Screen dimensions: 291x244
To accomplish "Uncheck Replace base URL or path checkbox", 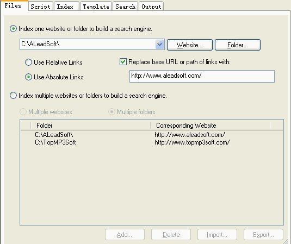I will click(x=123, y=62).
